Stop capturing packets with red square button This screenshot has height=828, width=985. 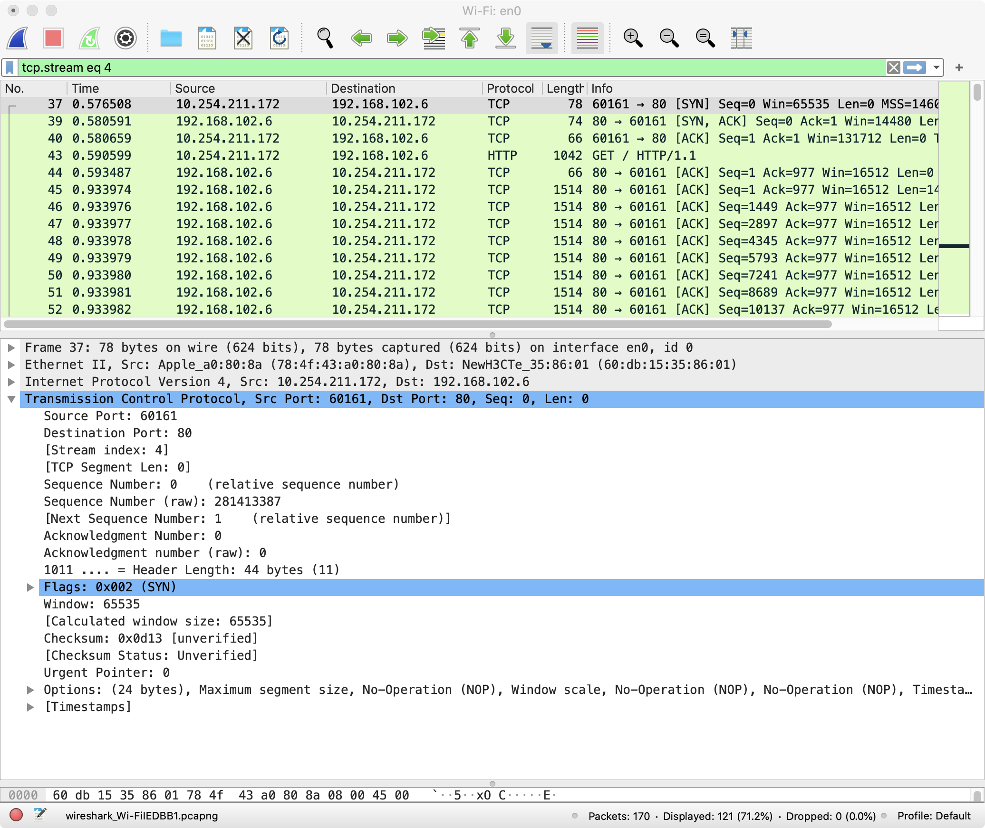click(53, 38)
